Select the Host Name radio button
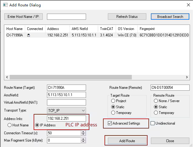 coord(10,125)
